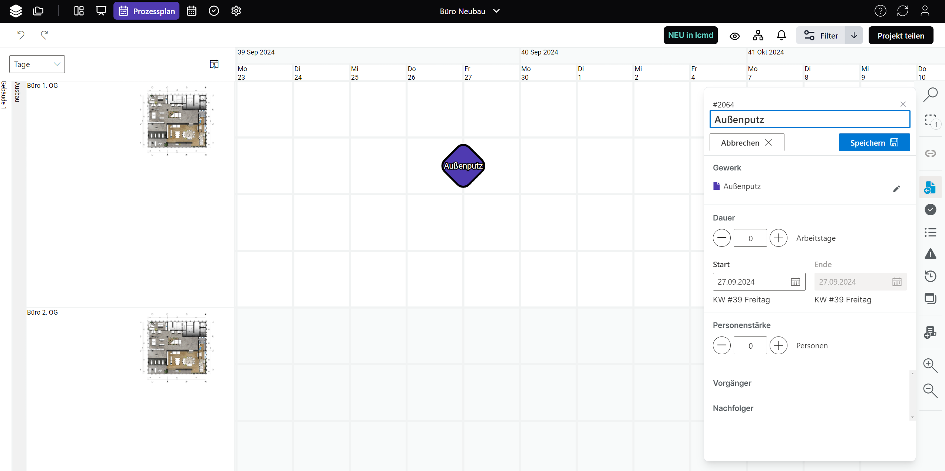Screen dimensions: 945x471
Task: Click the purple Außenputz Gewerk color icon
Action: (x=716, y=186)
